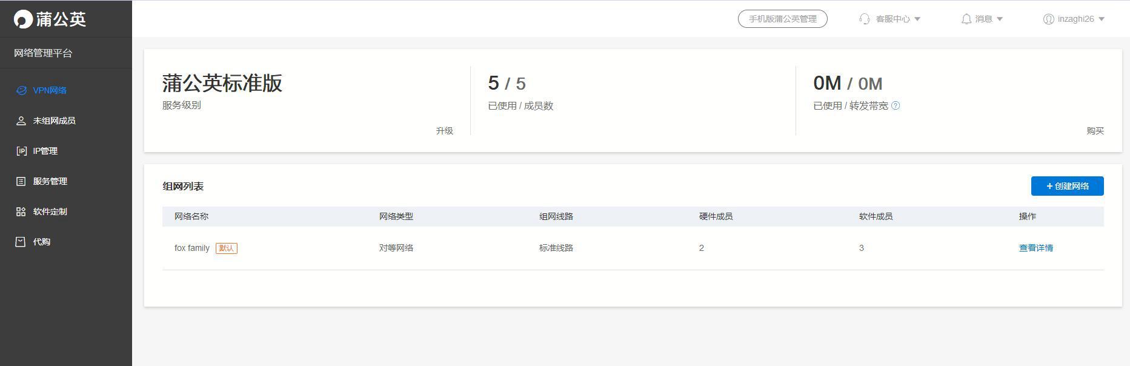Viewport: 1130px width, 366px height.
Task: Expand the 消息 dropdown arrow
Action: tap(1000, 19)
